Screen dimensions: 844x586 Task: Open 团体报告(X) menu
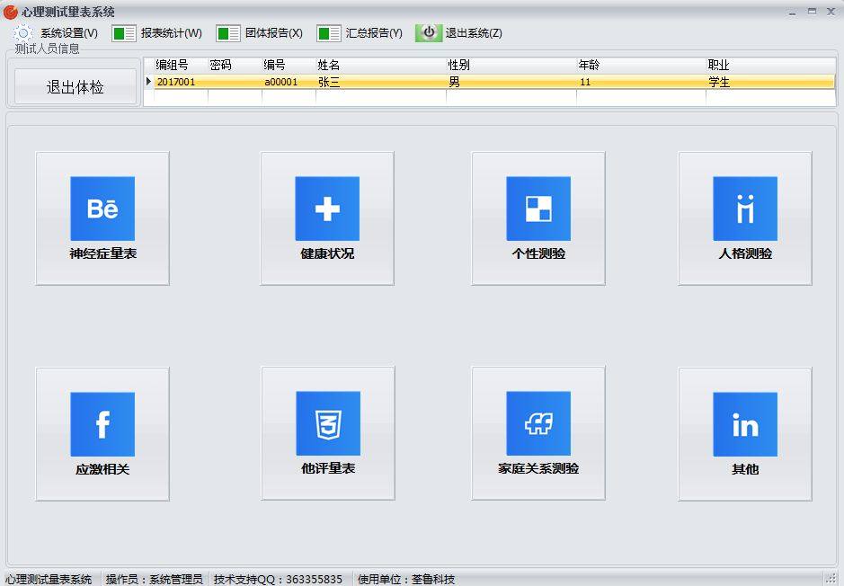coord(274,33)
